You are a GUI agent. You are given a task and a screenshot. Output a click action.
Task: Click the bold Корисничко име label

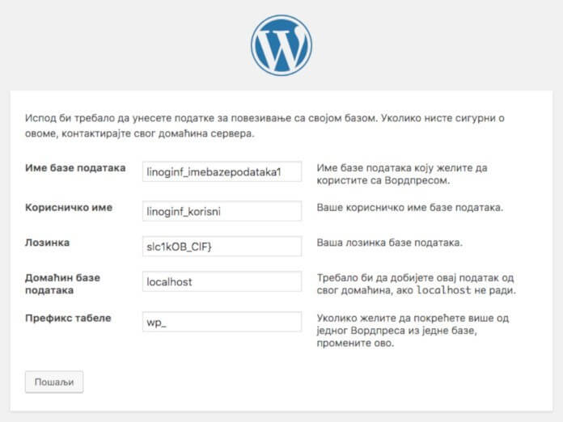(69, 208)
